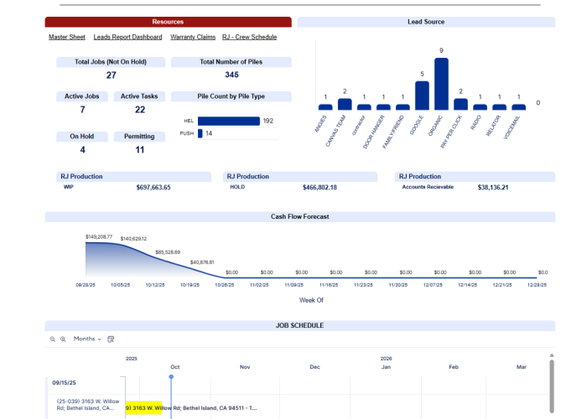Click the zoom out magnifier icon
This screenshot has width=587, height=419.
[x=52, y=339]
